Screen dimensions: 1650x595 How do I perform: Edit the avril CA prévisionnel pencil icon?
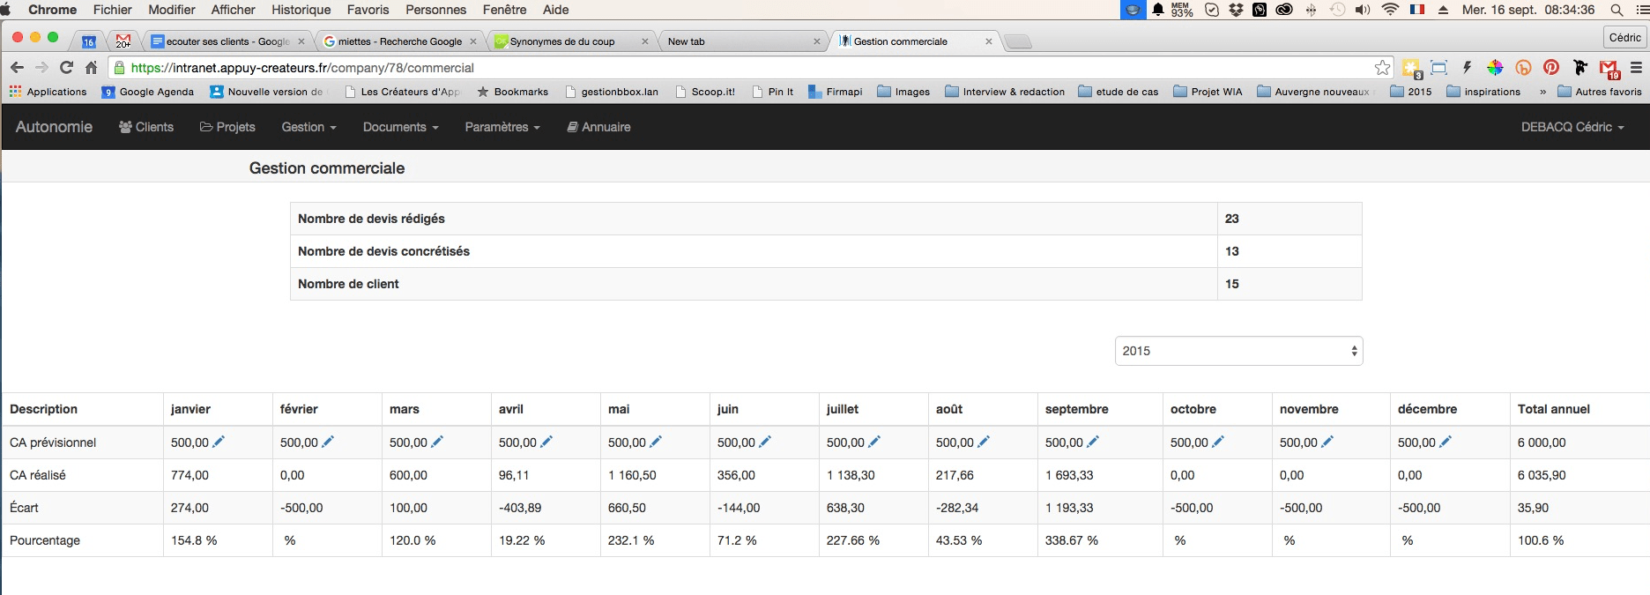(546, 442)
